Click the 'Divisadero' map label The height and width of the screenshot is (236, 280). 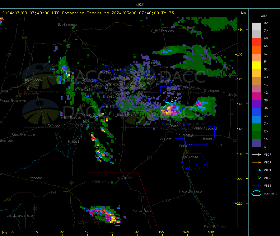[67, 24]
